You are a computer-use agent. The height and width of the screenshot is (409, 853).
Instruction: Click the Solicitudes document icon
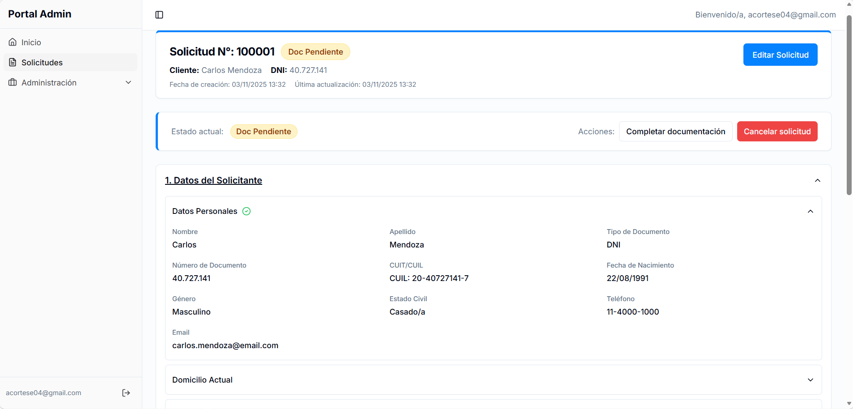(x=13, y=62)
